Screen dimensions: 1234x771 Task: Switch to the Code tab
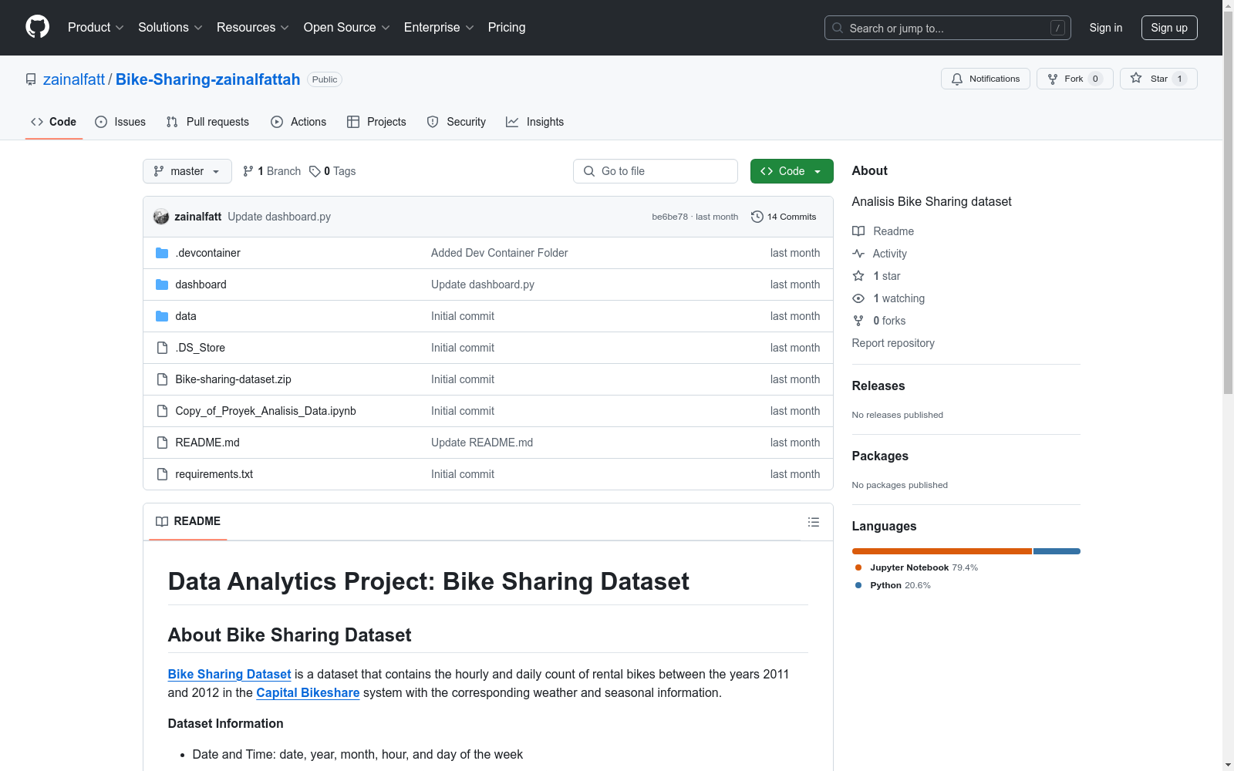(x=54, y=122)
